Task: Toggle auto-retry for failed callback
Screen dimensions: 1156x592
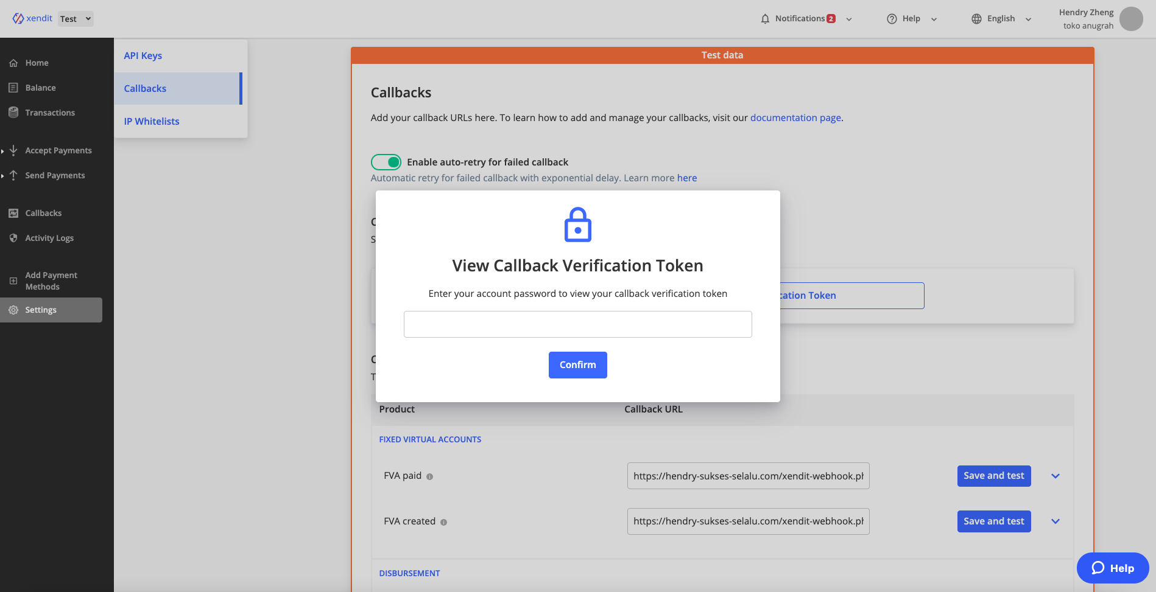Action: (386, 162)
